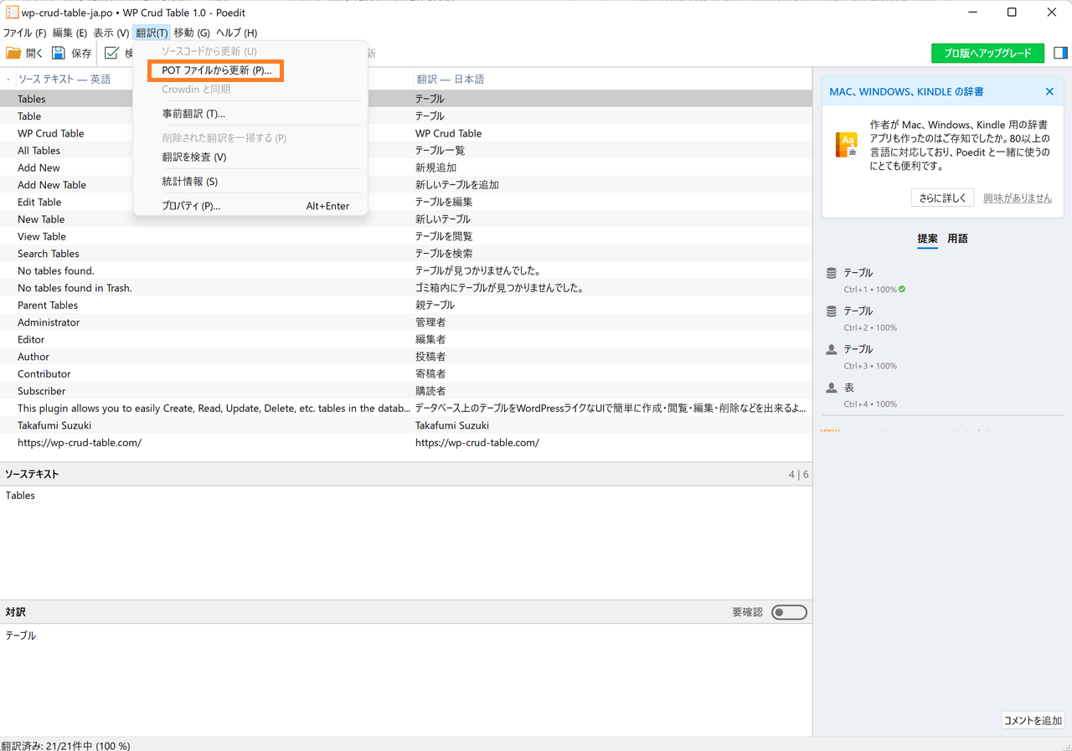Click the さらに詳しく button
Screen dimensions: 1072x751
[x=942, y=198]
